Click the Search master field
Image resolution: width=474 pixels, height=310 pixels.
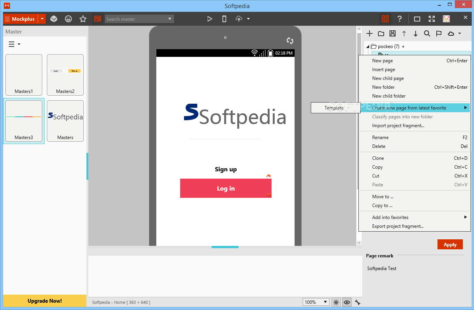136,19
